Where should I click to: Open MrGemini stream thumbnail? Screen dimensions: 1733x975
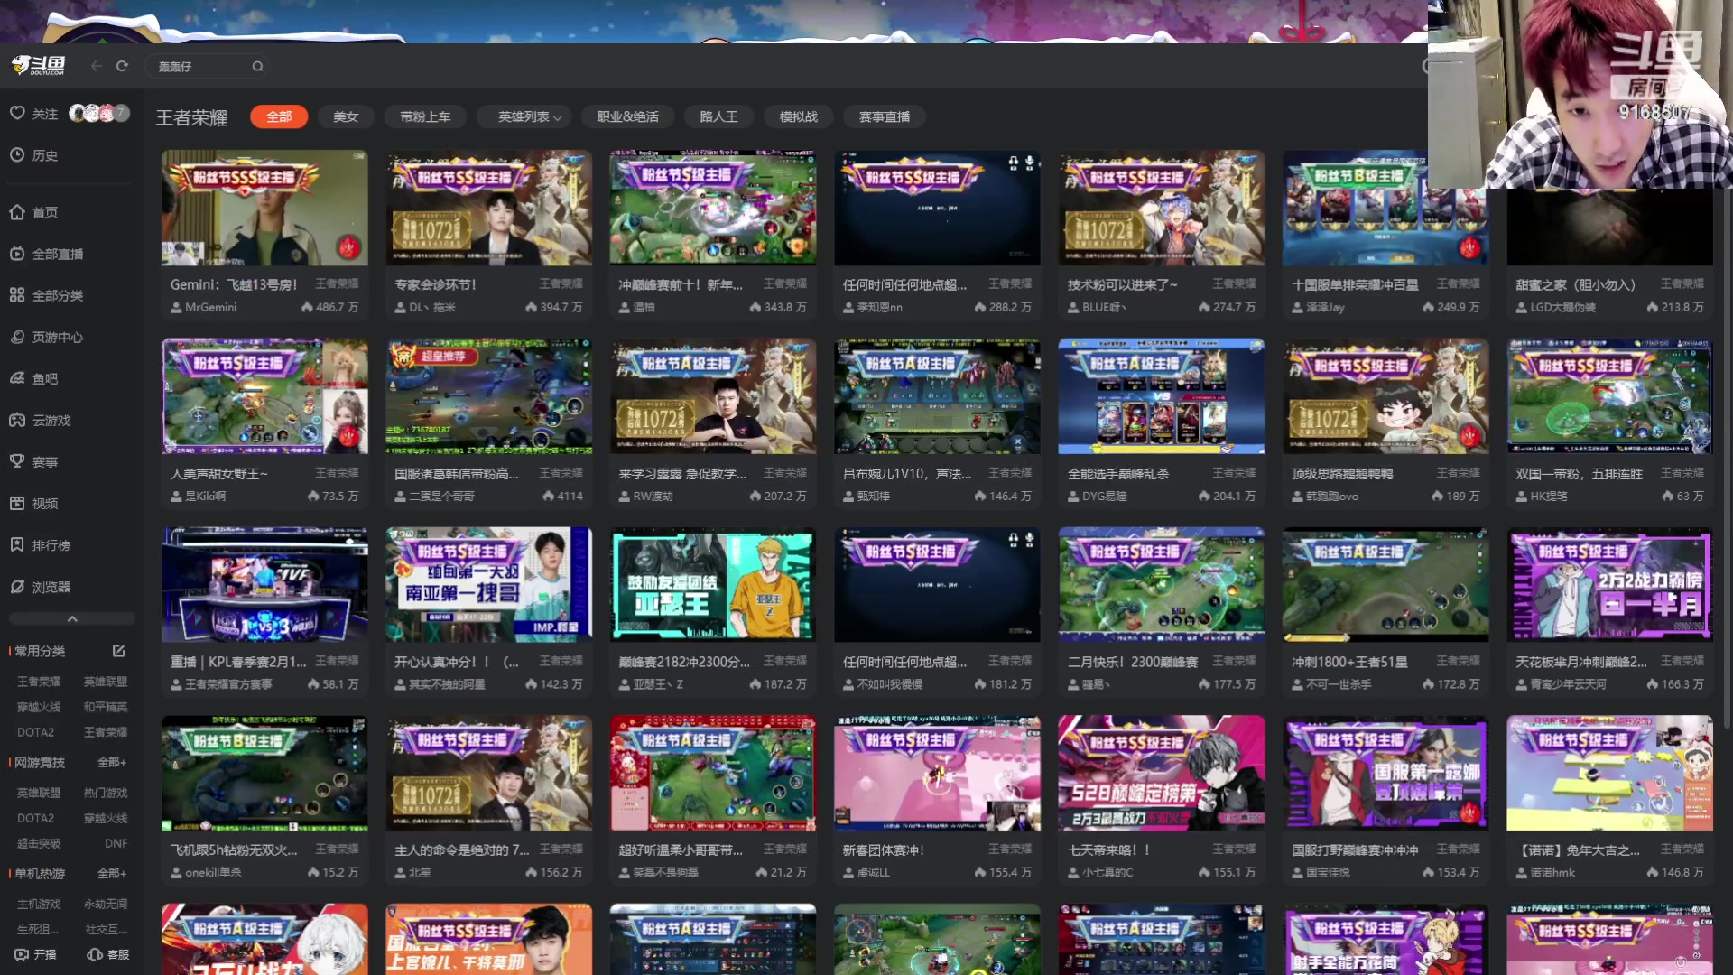[x=264, y=208]
